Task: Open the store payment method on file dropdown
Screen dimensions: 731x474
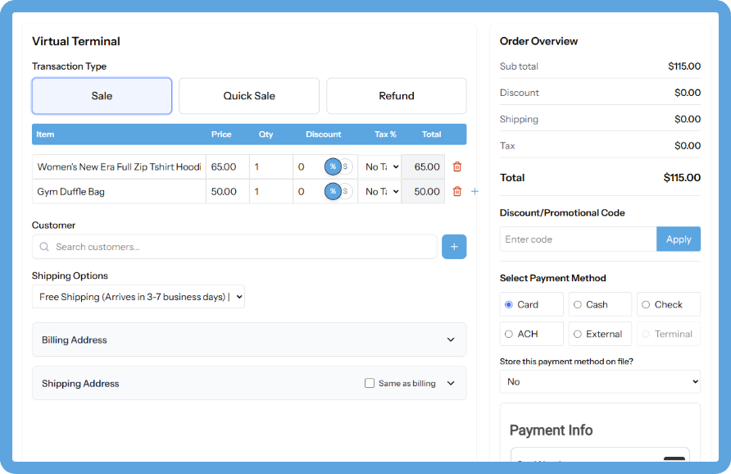Action: point(600,381)
